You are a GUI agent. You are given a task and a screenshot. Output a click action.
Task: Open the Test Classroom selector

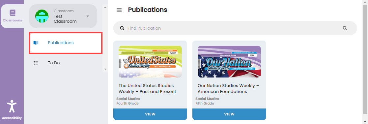point(63,16)
